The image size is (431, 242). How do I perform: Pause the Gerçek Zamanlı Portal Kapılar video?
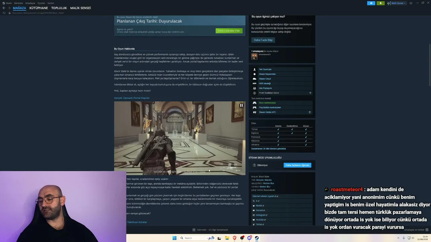(241, 105)
